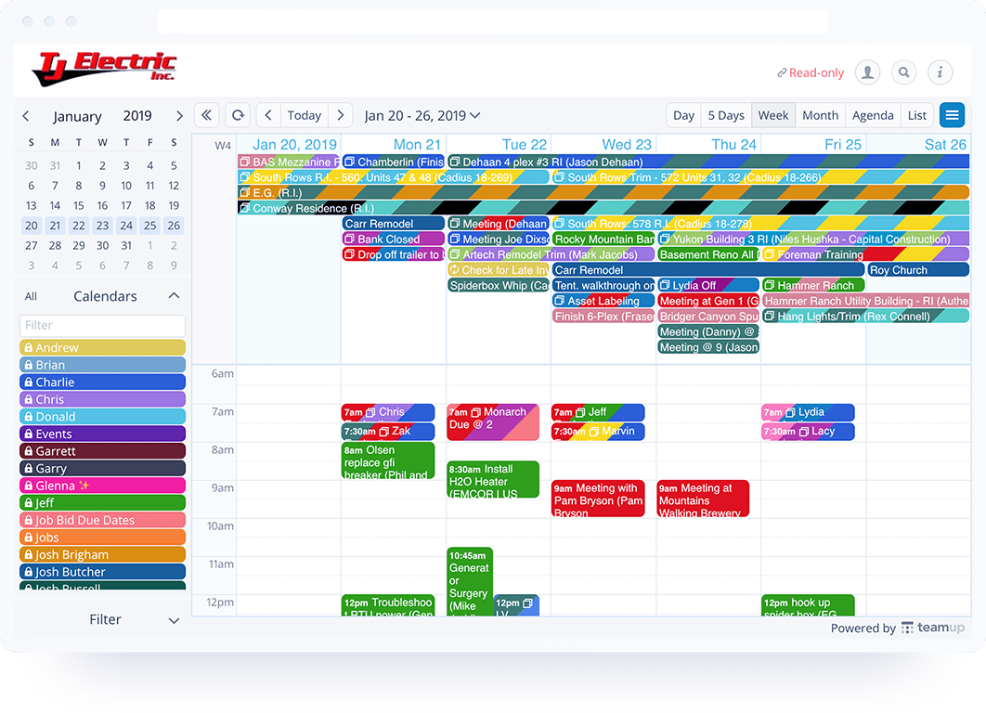This screenshot has height=713, width=986.
Task: Click the user profile icon
Action: coord(867,72)
